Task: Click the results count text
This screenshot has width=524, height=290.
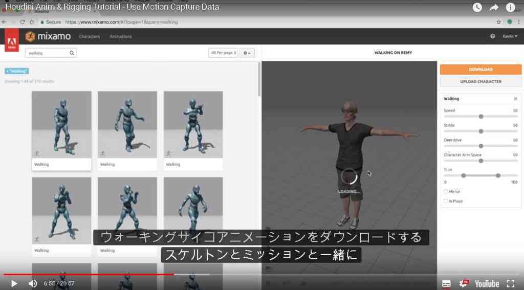Action: pyautogui.click(x=29, y=81)
